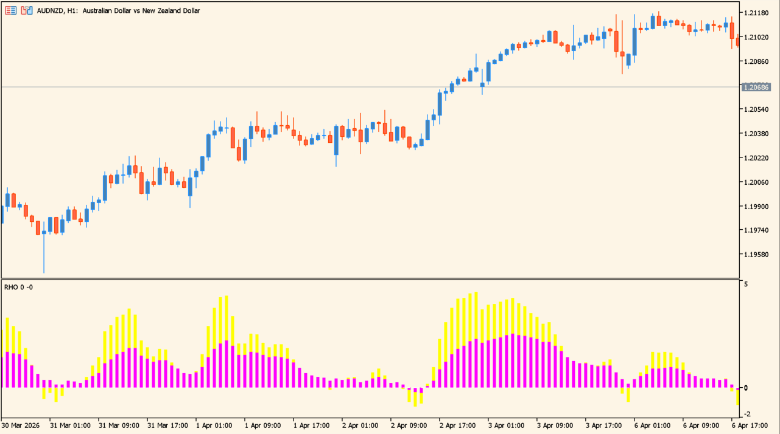The width and height of the screenshot is (780, 434).
Task: Select the indicator zero level label
Action: coord(746,388)
